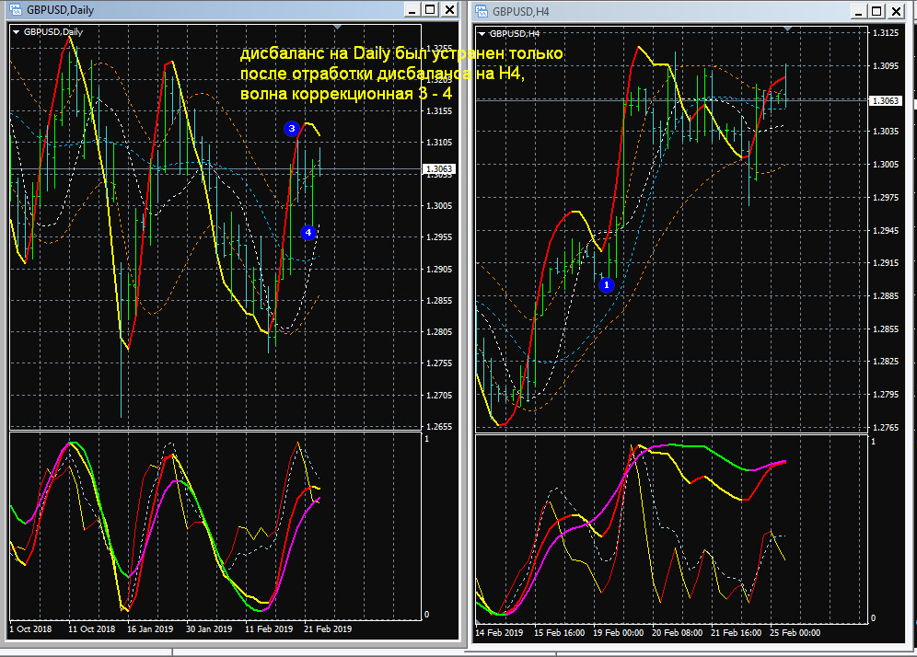This screenshot has height=657, width=917.
Task: Click the 1.2905 price level on Daily scale
Action: [439, 269]
